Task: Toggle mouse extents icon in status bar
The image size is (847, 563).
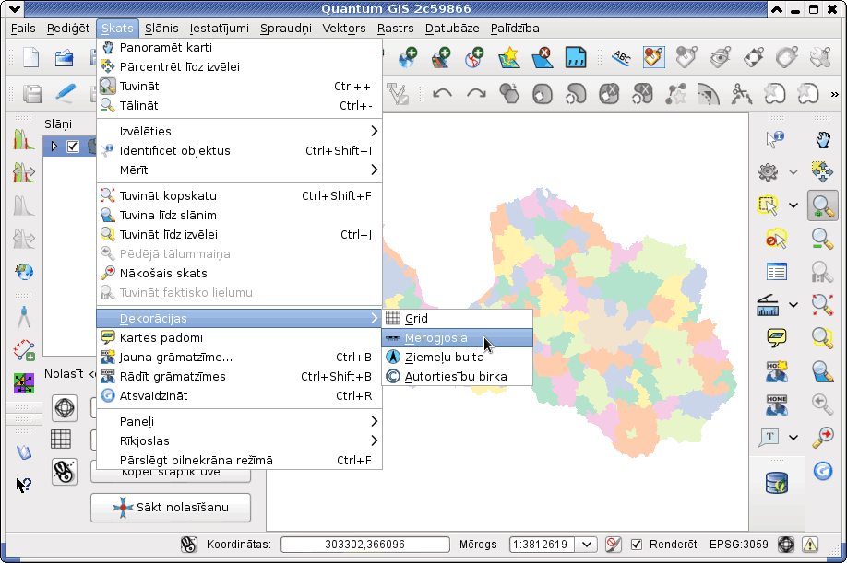Action: point(188,545)
